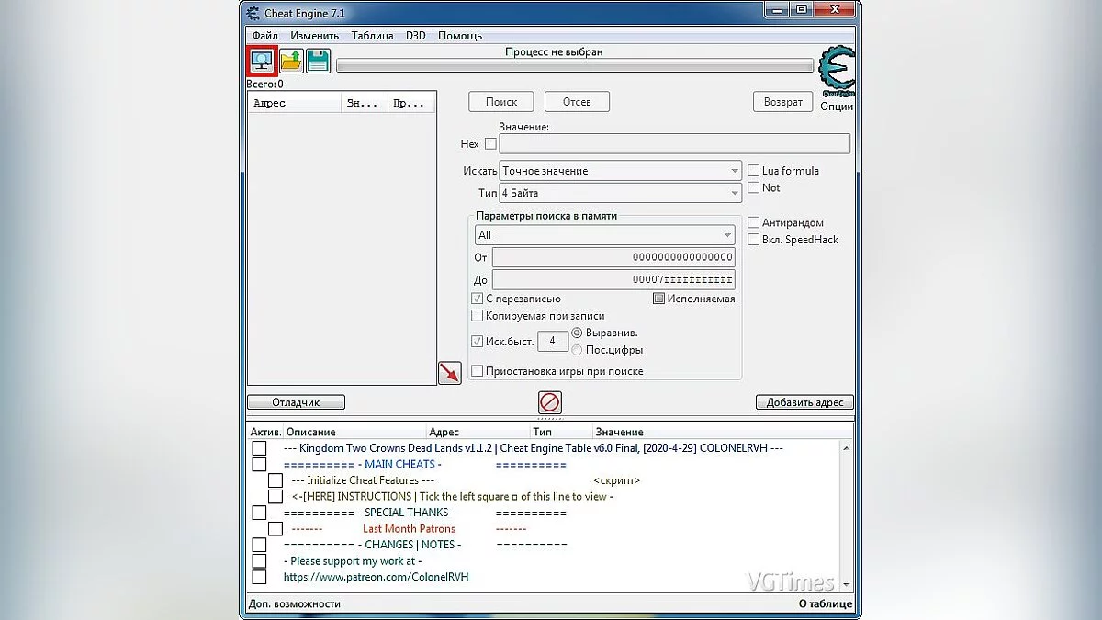Click the Зн... results column header
Screen dimensions: 1102x620
pyautogui.click(x=364, y=103)
